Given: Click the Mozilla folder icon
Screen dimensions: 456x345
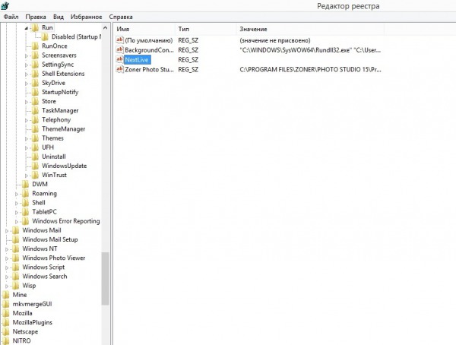Looking at the screenshot, I should coord(6,313).
